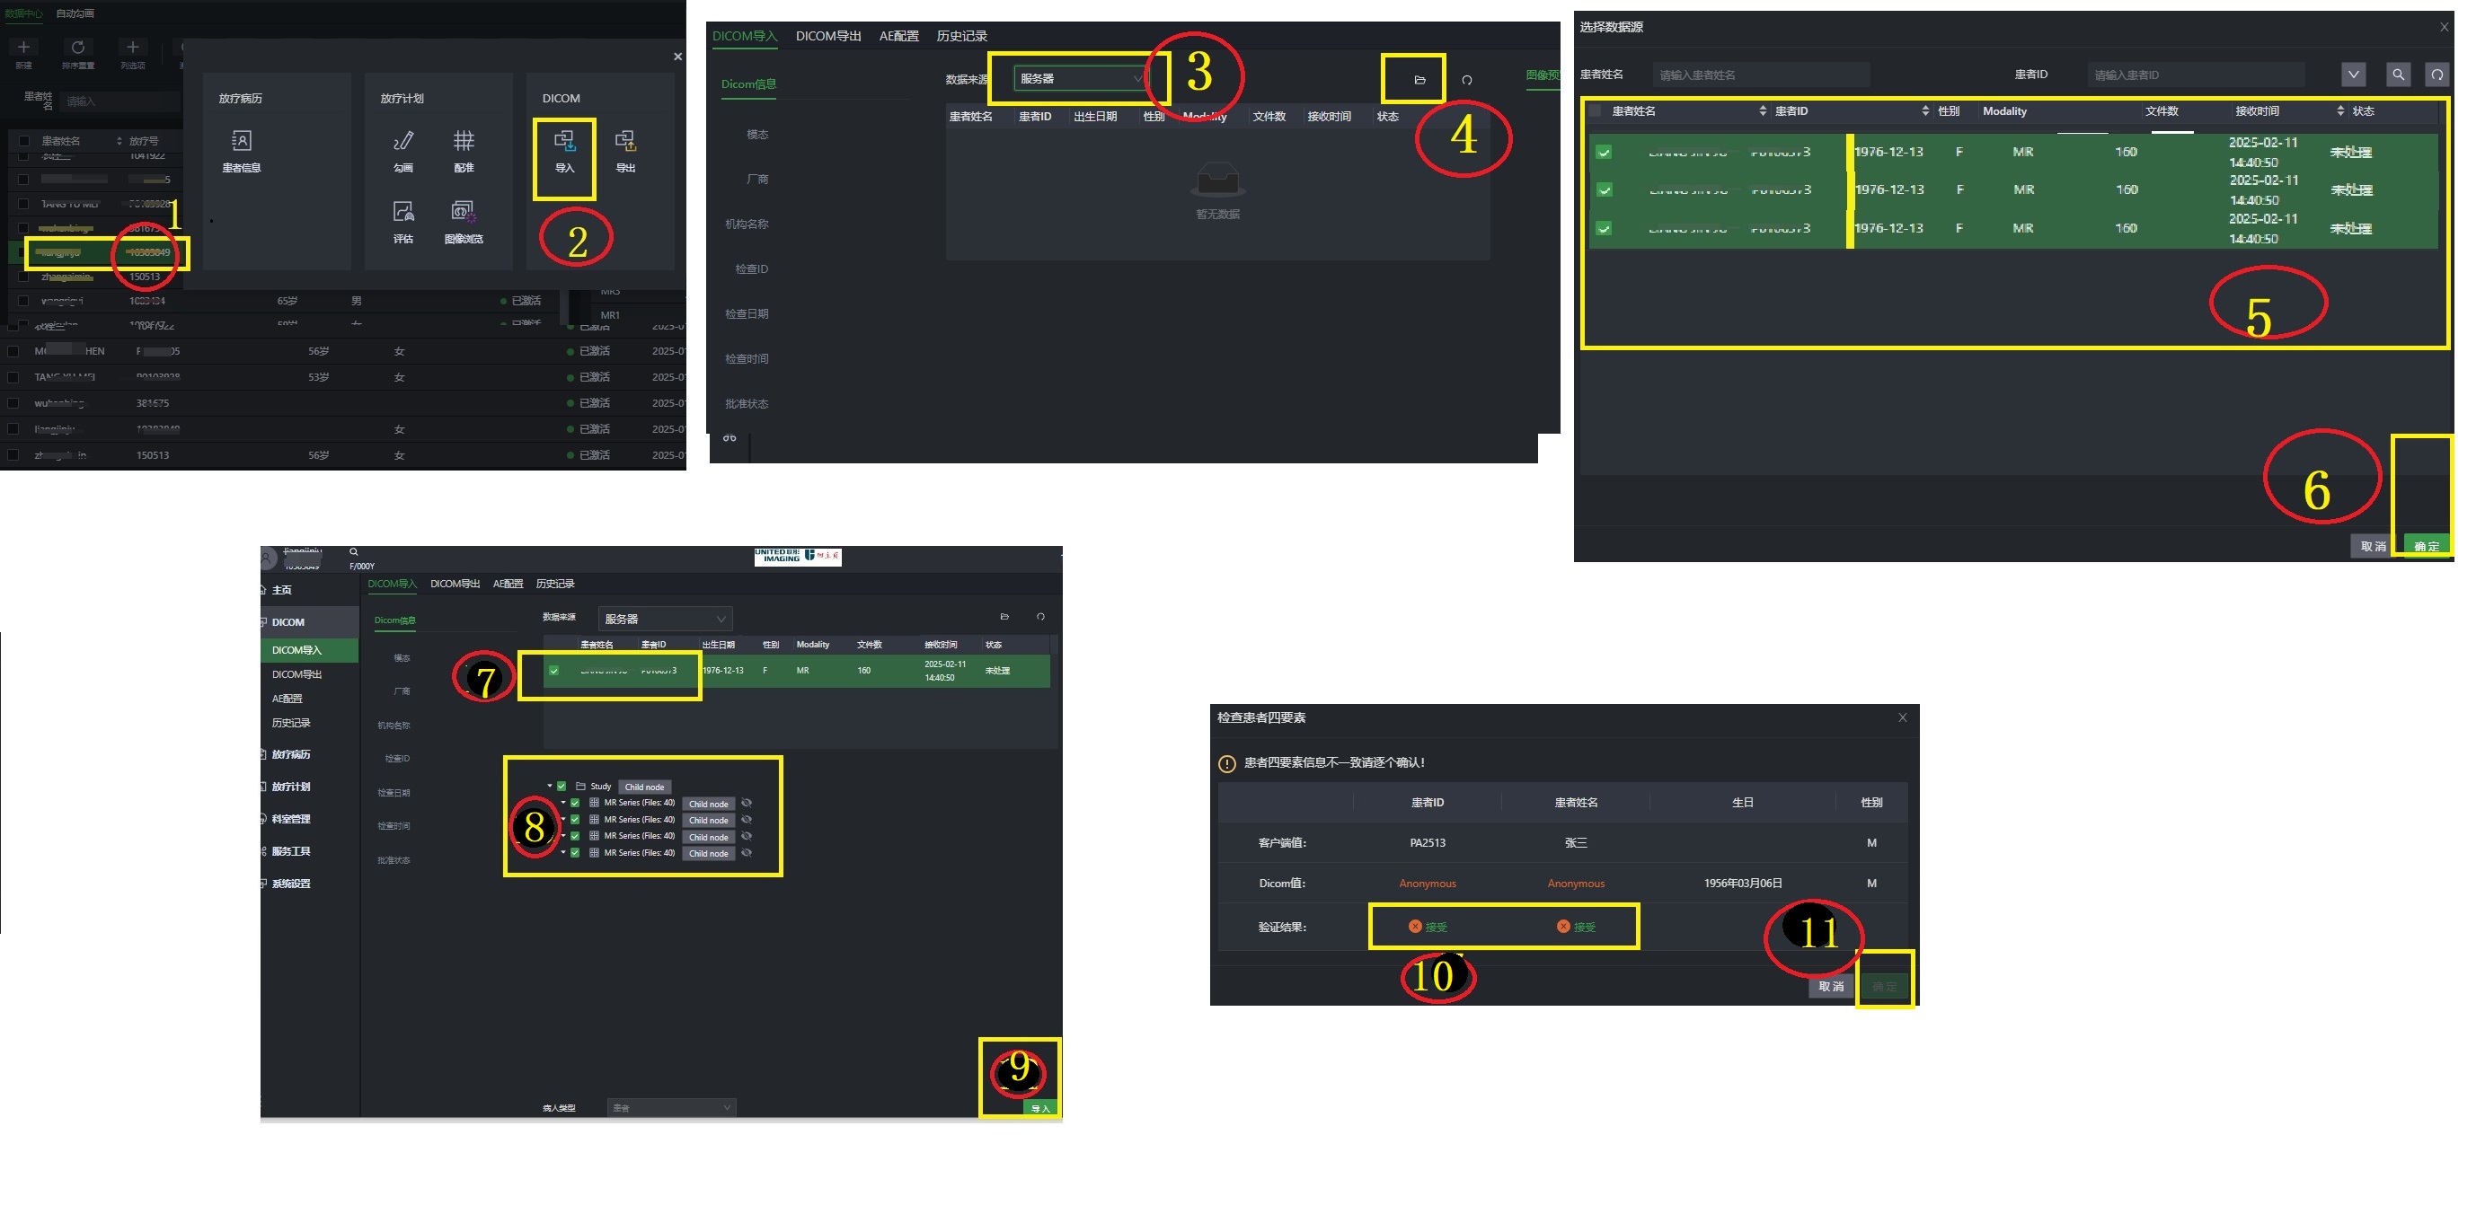The height and width of the screenshot is (1214, 2485).
Task: Expand the chevron filter button in 选择数据源 dialog
Action: [2354, 75]
